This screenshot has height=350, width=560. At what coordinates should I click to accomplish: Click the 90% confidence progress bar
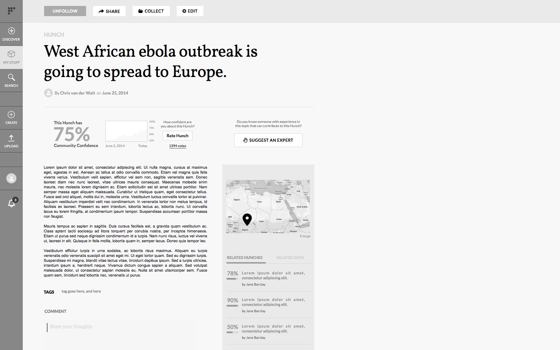coord(232,306)
